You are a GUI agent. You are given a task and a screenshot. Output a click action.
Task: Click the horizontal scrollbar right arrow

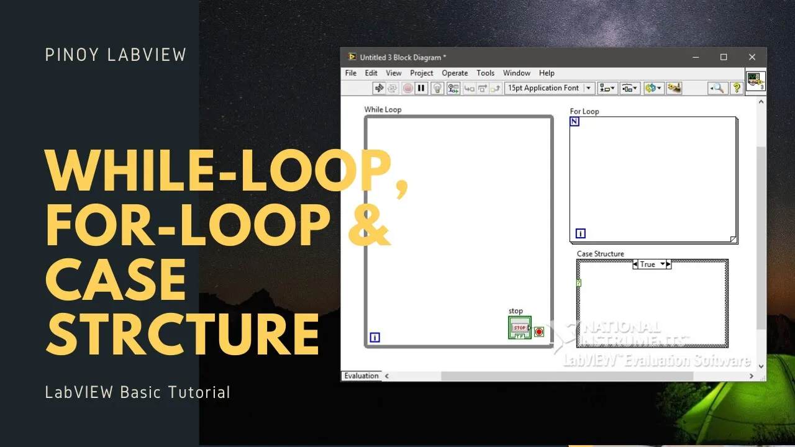click(752, 376)
